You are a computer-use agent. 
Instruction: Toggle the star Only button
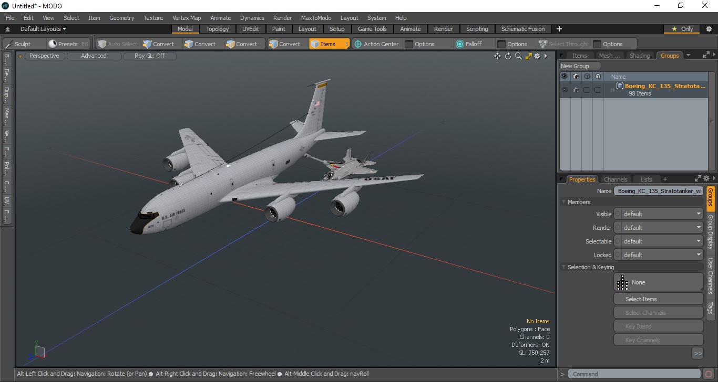682,29
